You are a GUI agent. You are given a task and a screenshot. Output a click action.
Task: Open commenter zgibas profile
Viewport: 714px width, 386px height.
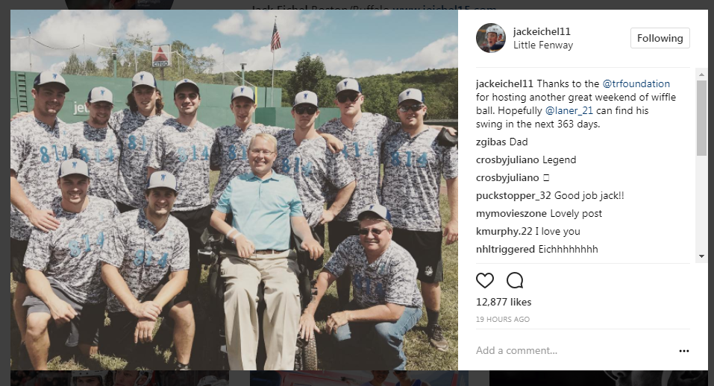(491, 142)
